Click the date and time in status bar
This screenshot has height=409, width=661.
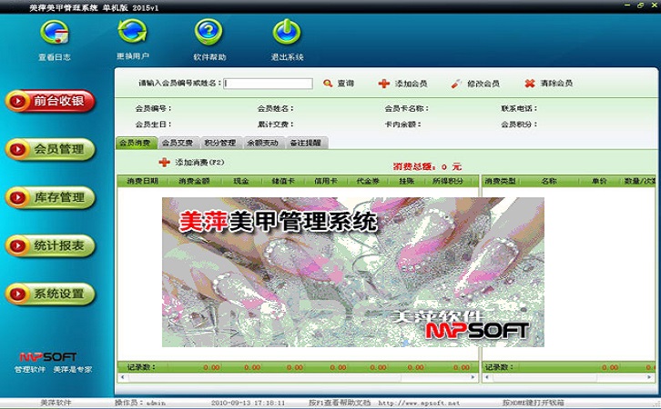pos(248,403)
